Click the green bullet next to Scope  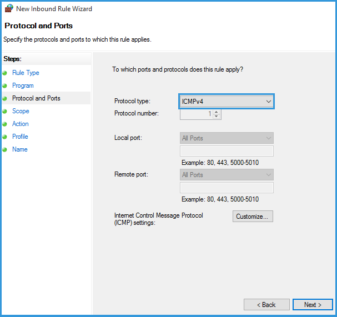point(5,111)
